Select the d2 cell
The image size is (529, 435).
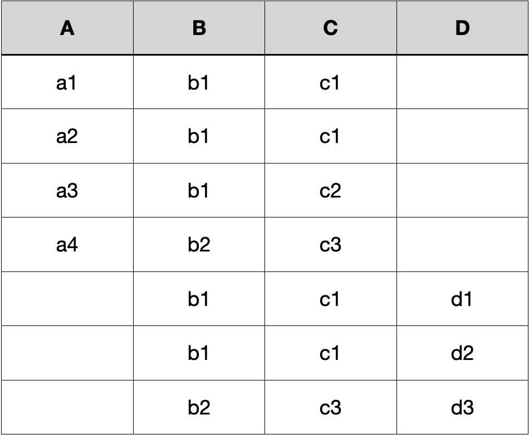462,353
